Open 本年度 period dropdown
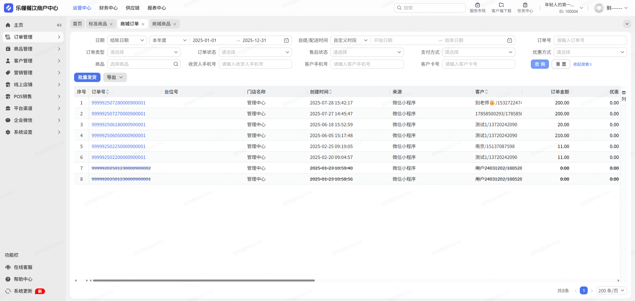 [x=169, y=40]
